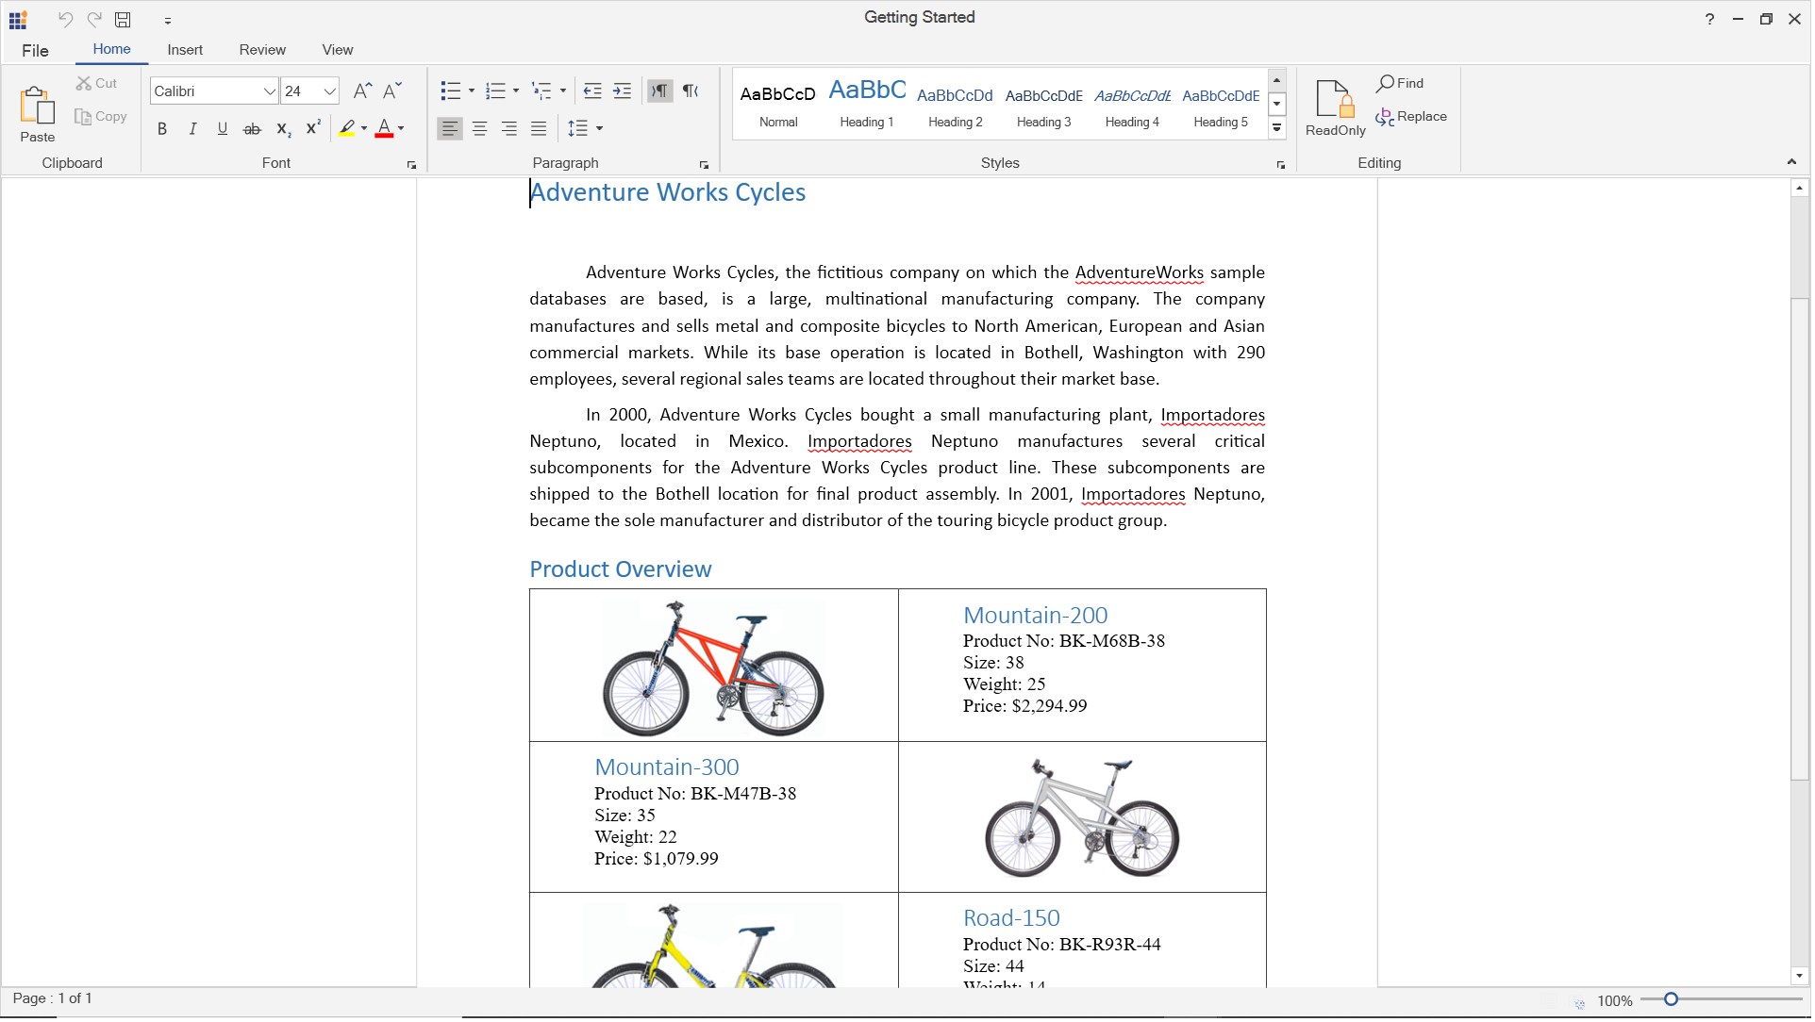Apply the Heading 2 style
Image resolution: width=1815 pixels, height=1022 pixels.
tap(955, 105)
